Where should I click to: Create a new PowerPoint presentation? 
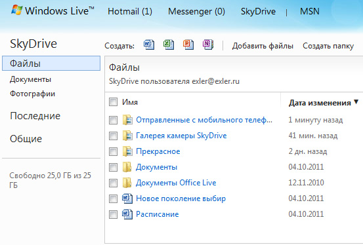pyautogui.click(x=188, y=45)
